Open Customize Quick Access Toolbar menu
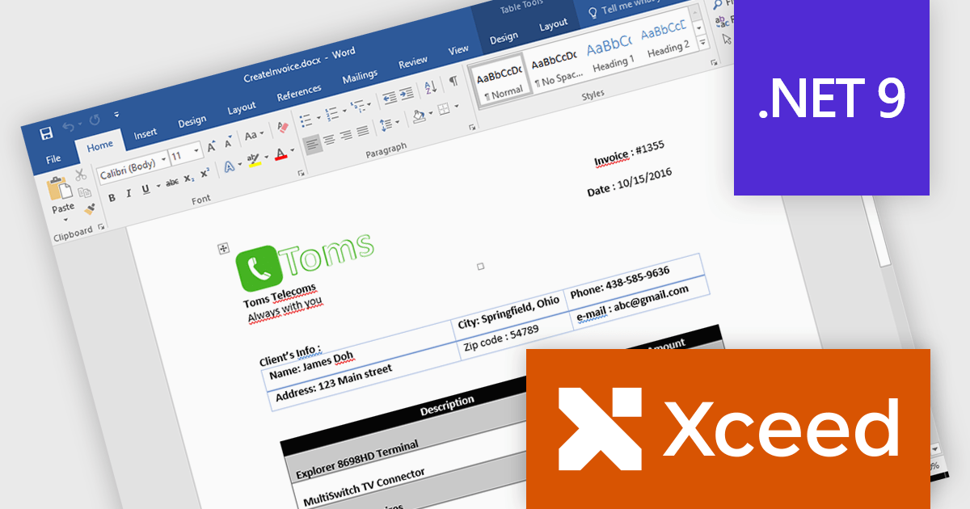 coord(116,115)
